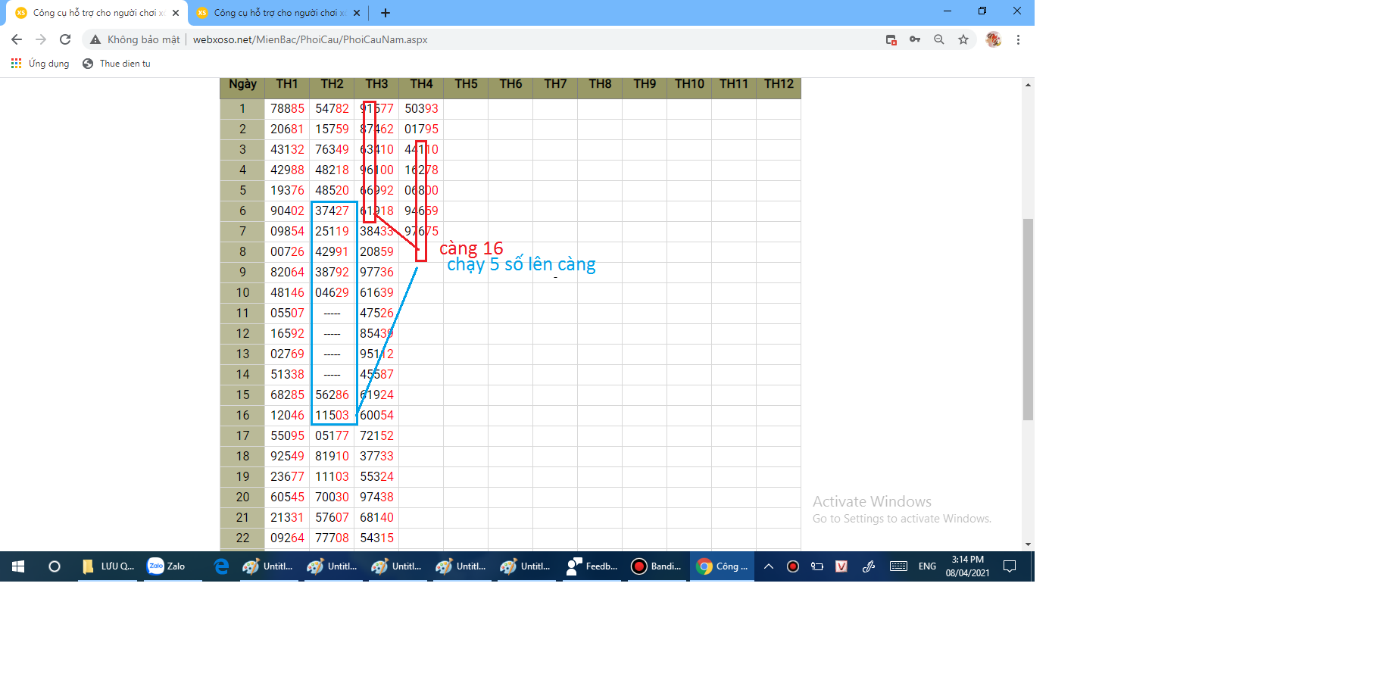Screen dimensions: 1383x680
Task: Switch to the second browser tab
Action: [x=276, y=13]
